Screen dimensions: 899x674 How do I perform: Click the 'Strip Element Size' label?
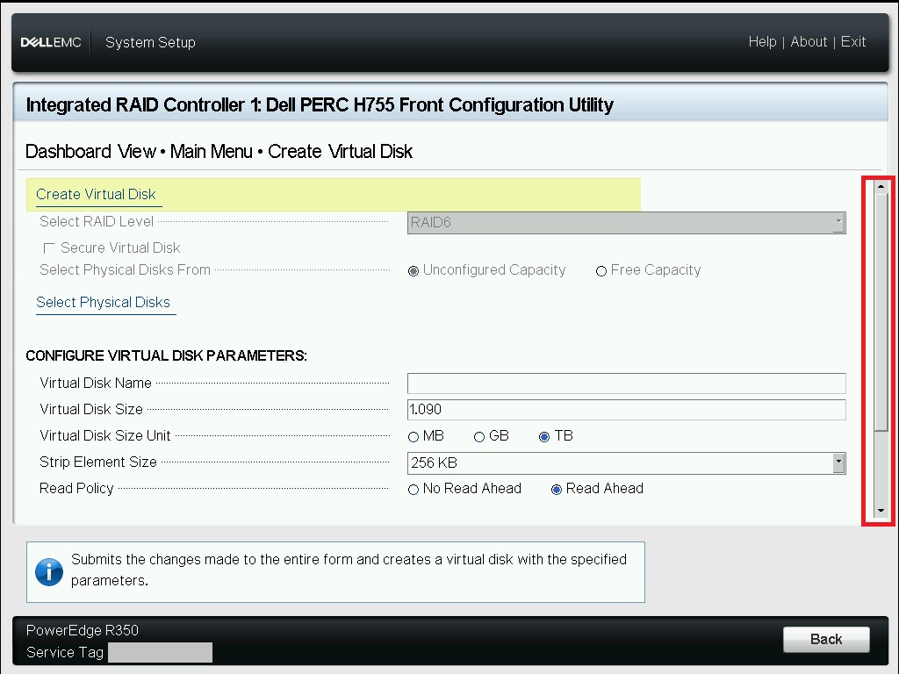[98, 462]
